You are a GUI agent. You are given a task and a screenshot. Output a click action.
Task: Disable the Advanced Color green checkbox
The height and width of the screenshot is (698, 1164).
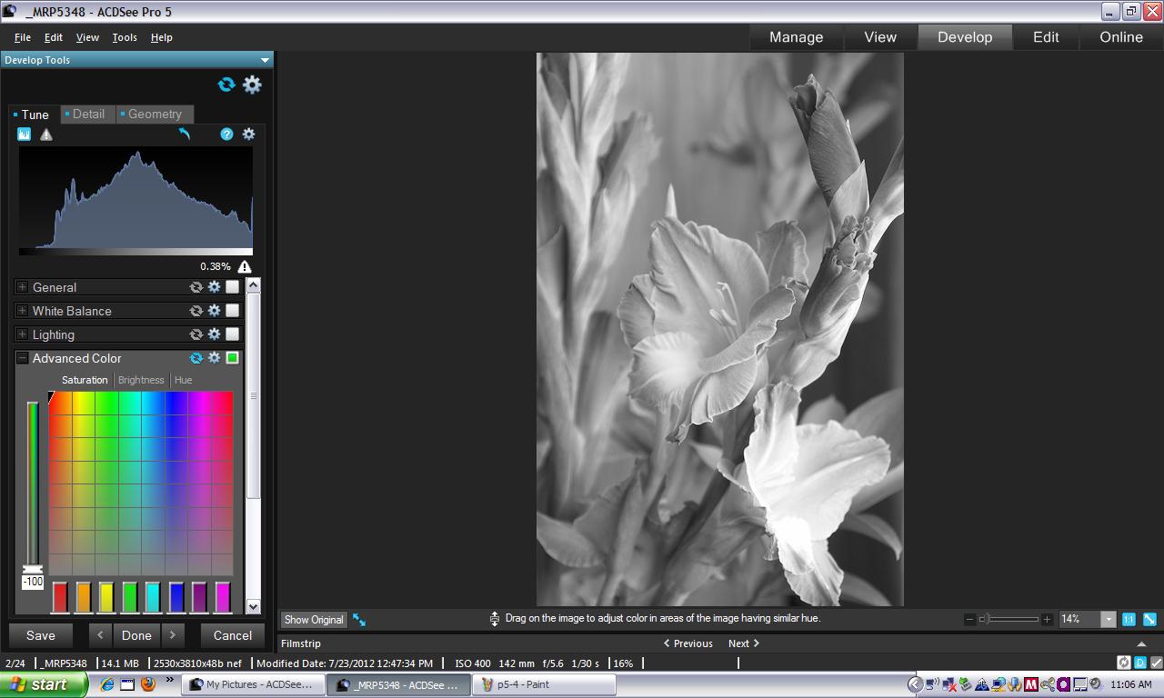[x=233, y=358]
